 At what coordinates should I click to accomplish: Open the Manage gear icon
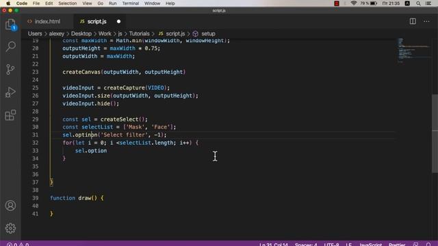pos(10,228)
